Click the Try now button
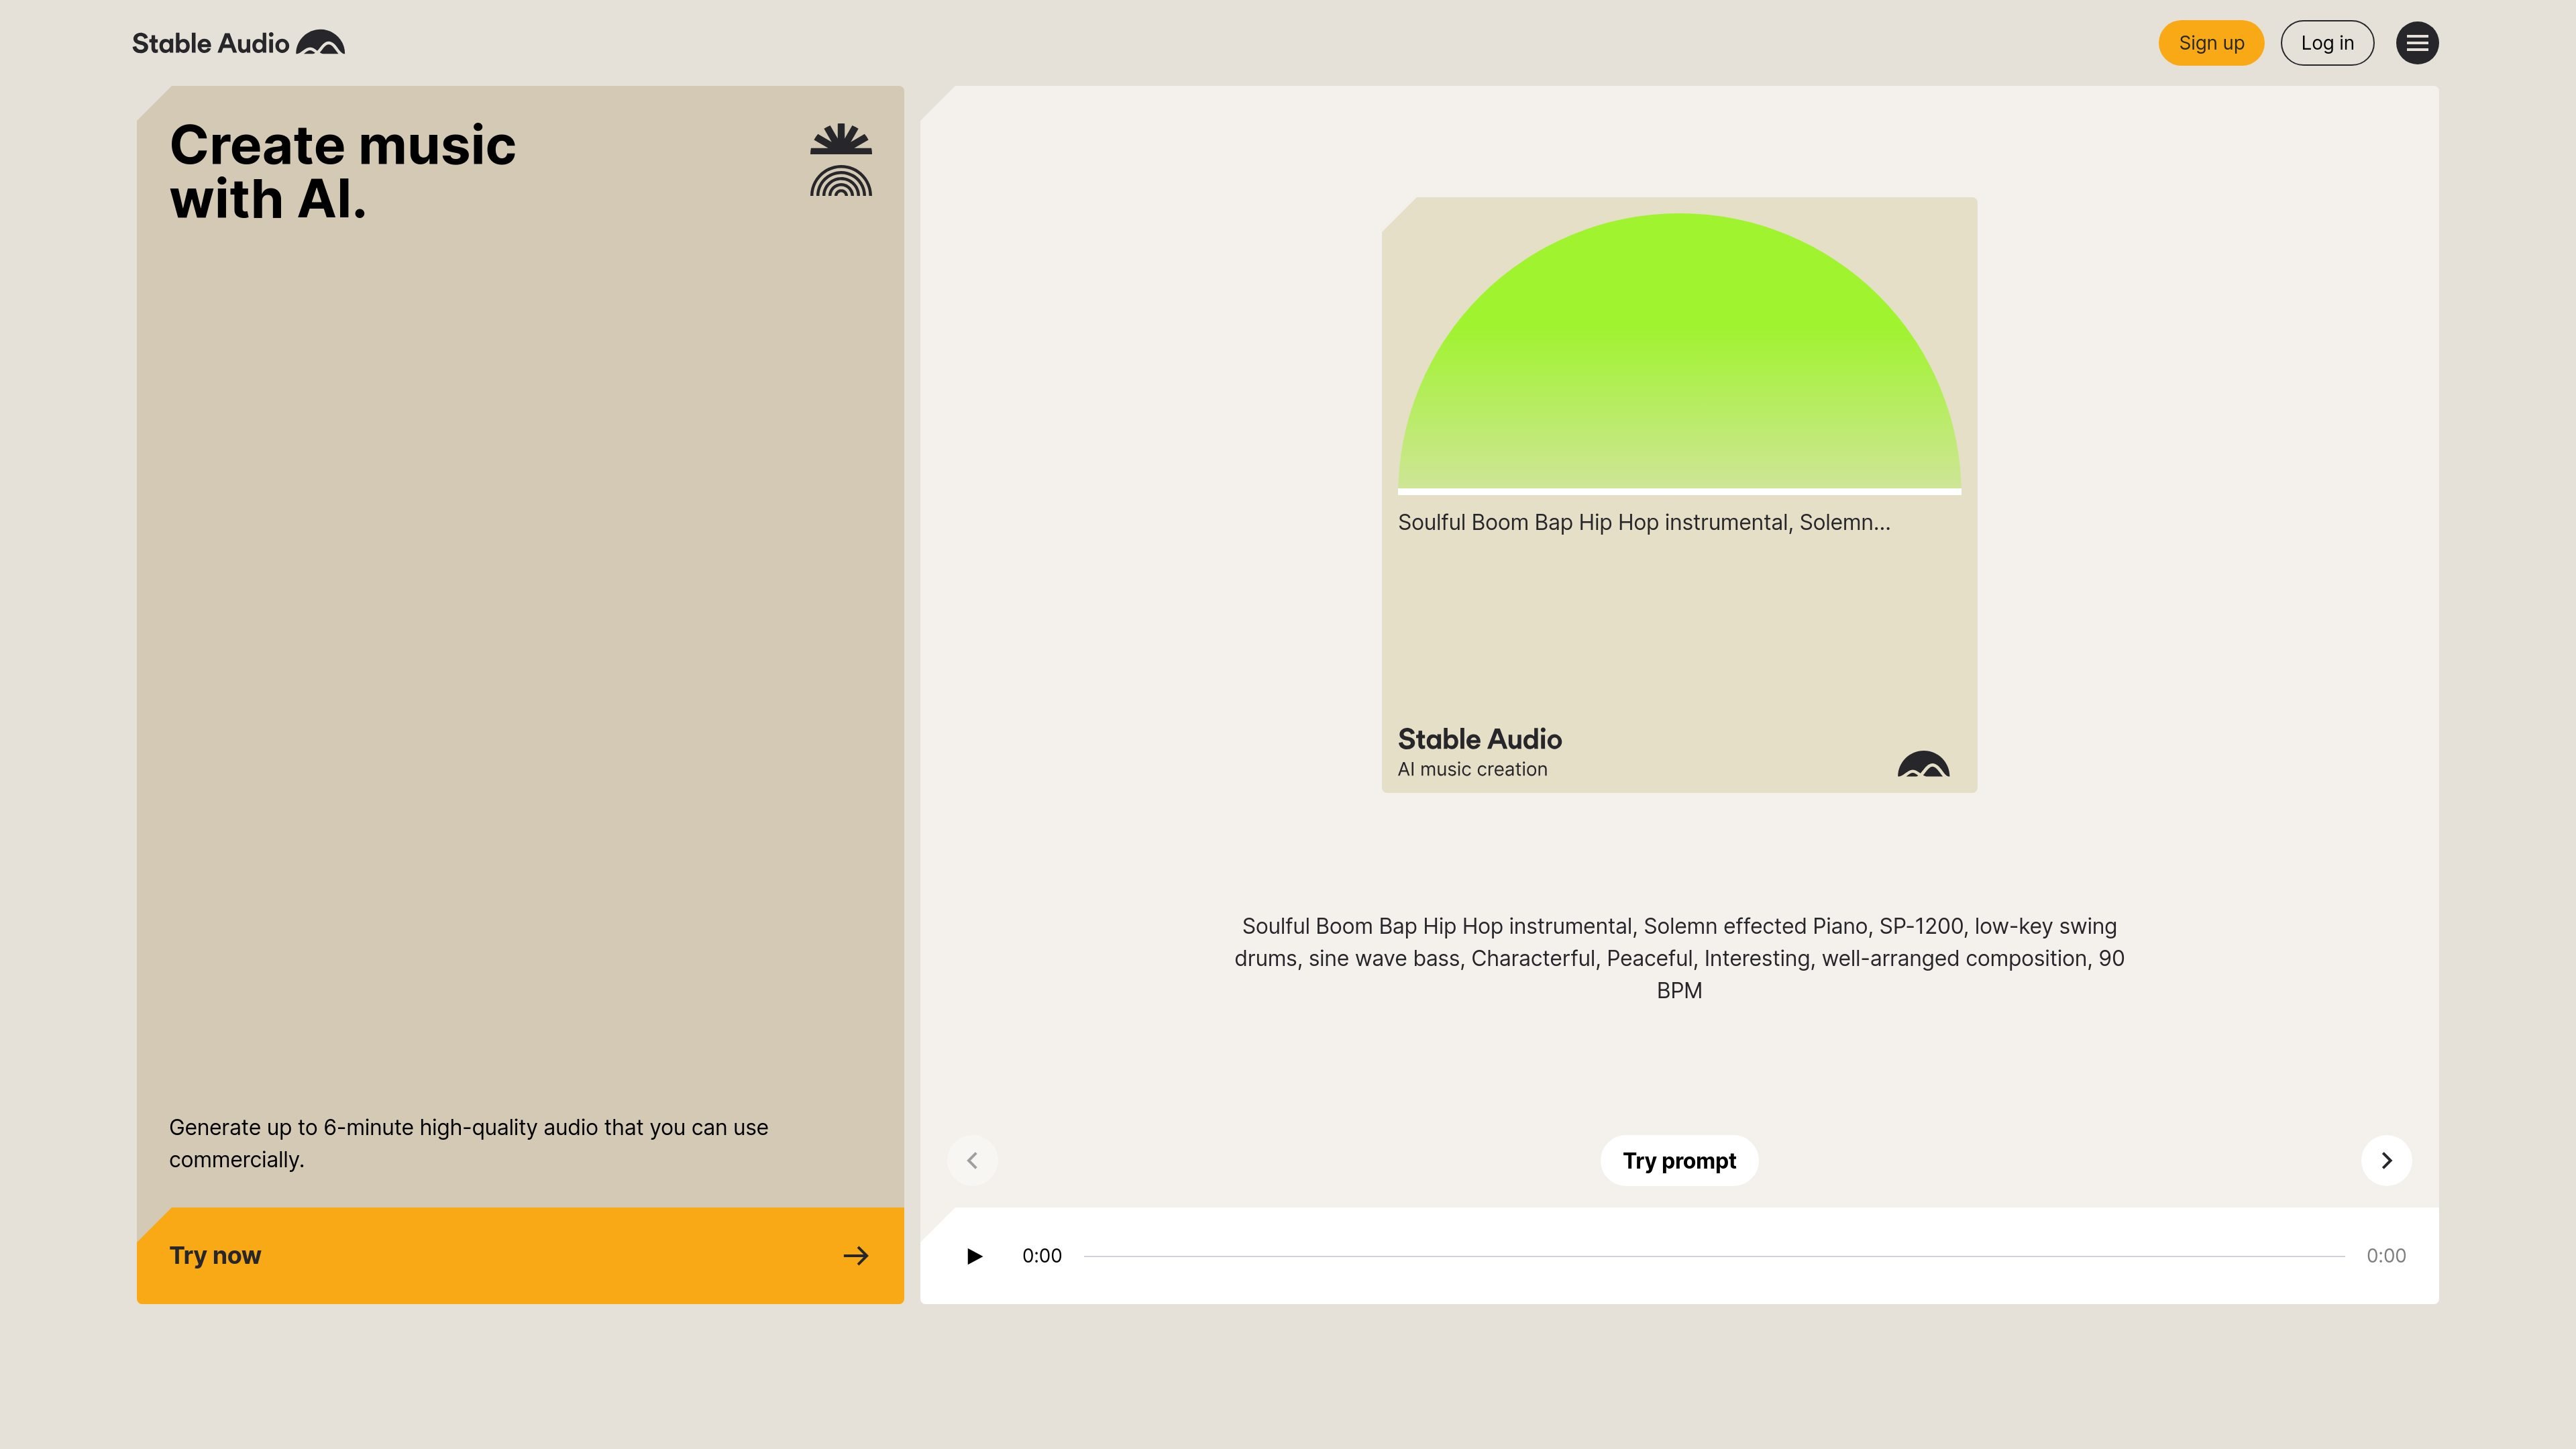The height and width of the screenshot is (1449, 2576). click(520, 1256)
